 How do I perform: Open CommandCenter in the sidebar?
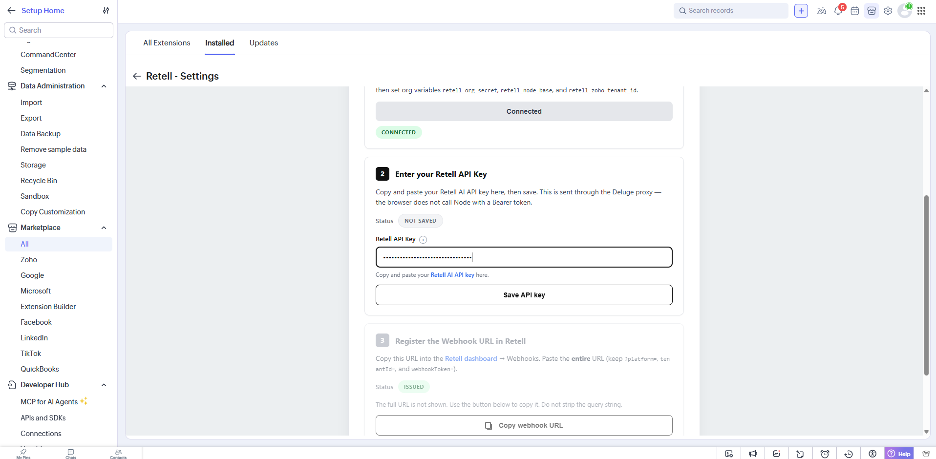point(48,55)
